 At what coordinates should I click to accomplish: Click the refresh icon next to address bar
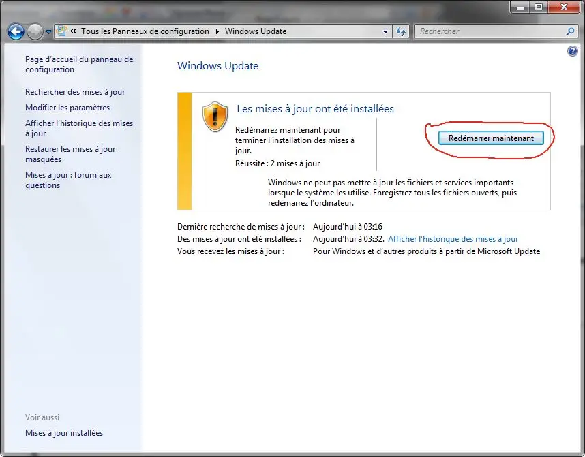click(x=401, y=32)
